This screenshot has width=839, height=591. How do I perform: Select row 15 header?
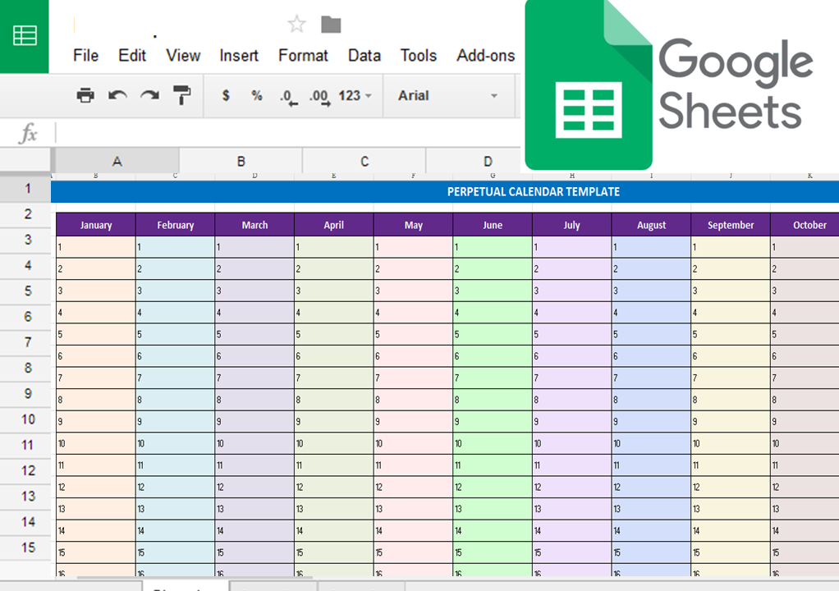pos(27,547)
